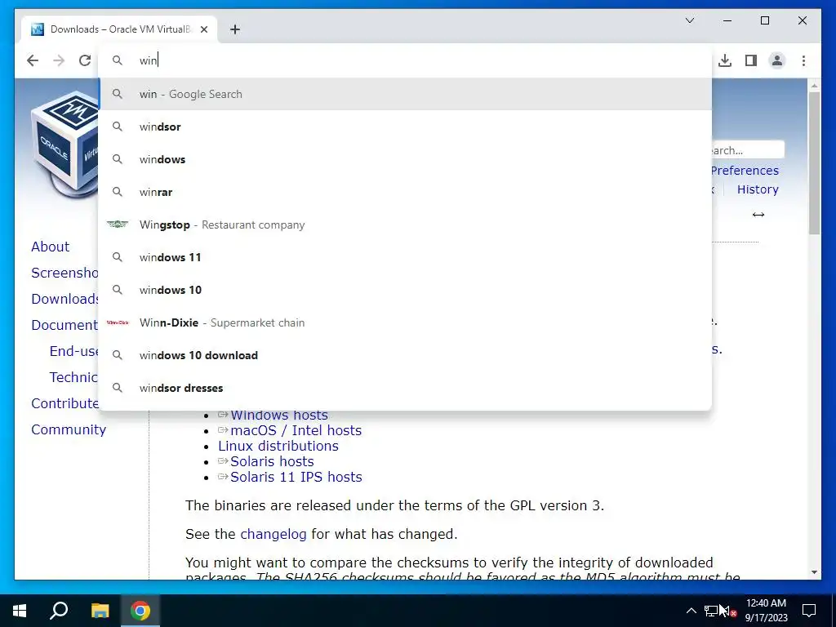Screen dimensions: 836x627
Task: Click the VirtualBox site search field
Action: [748, 150]
